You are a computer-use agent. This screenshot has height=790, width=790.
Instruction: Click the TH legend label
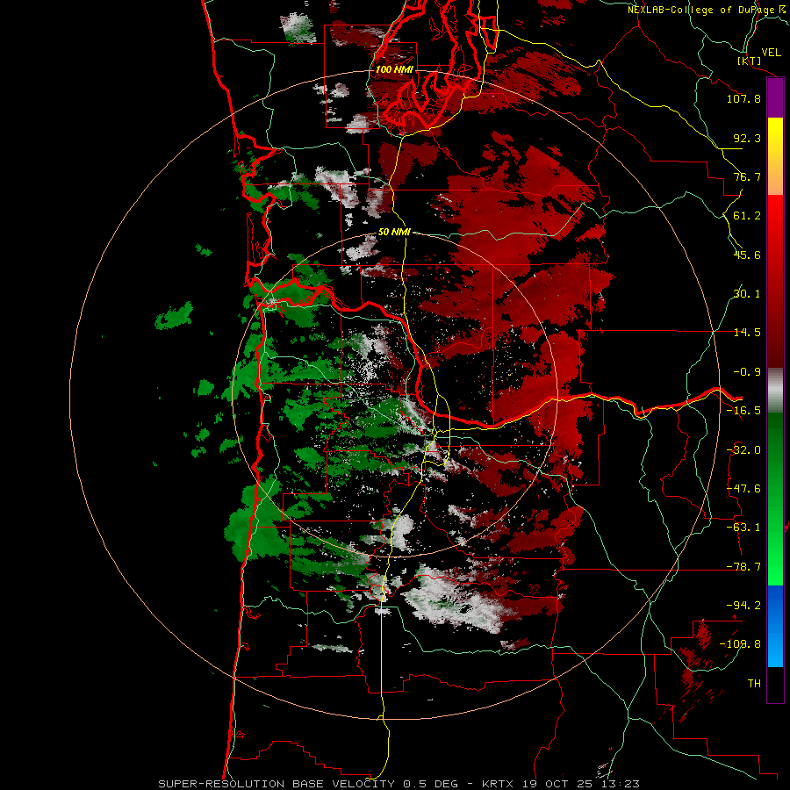coord(754,684)
